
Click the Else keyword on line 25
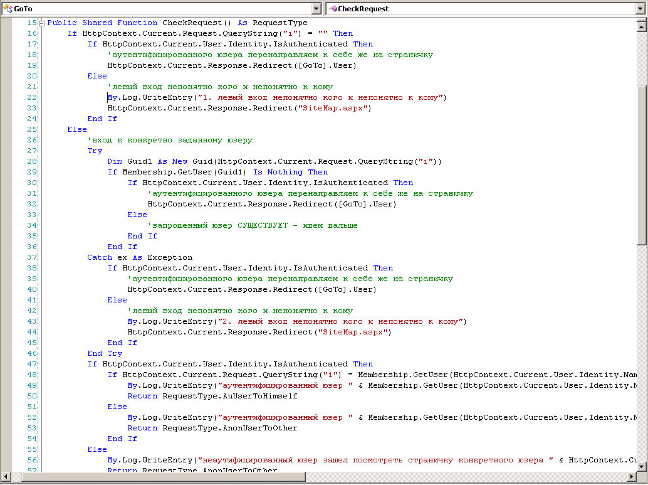77,129
